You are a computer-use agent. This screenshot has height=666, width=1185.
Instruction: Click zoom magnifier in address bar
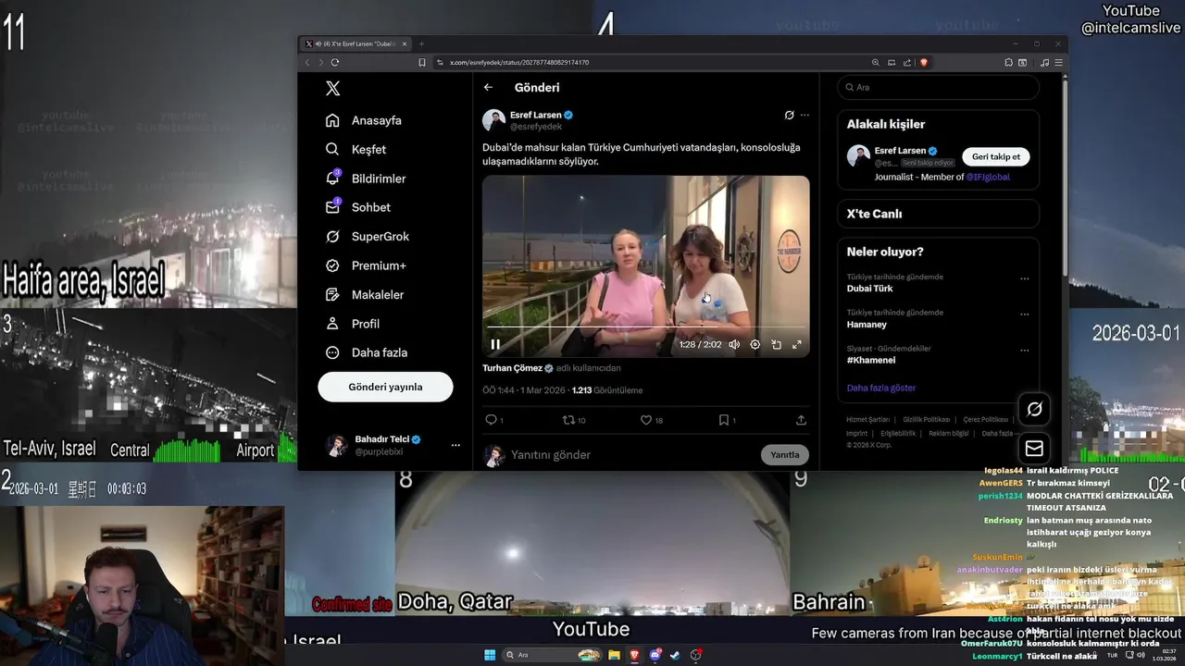(876, 62)
